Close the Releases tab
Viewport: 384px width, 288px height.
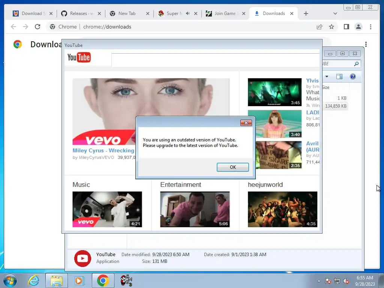pos(99,14)
